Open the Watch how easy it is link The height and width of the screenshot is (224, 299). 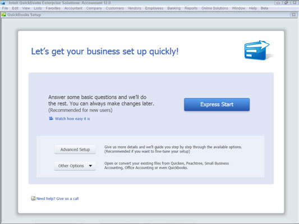[x=72, y=119]
